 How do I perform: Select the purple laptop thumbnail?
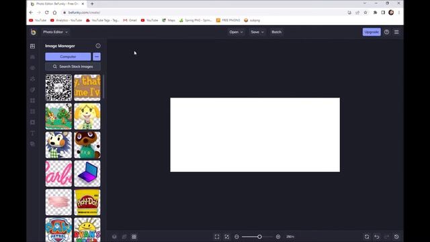coord(87,173)
